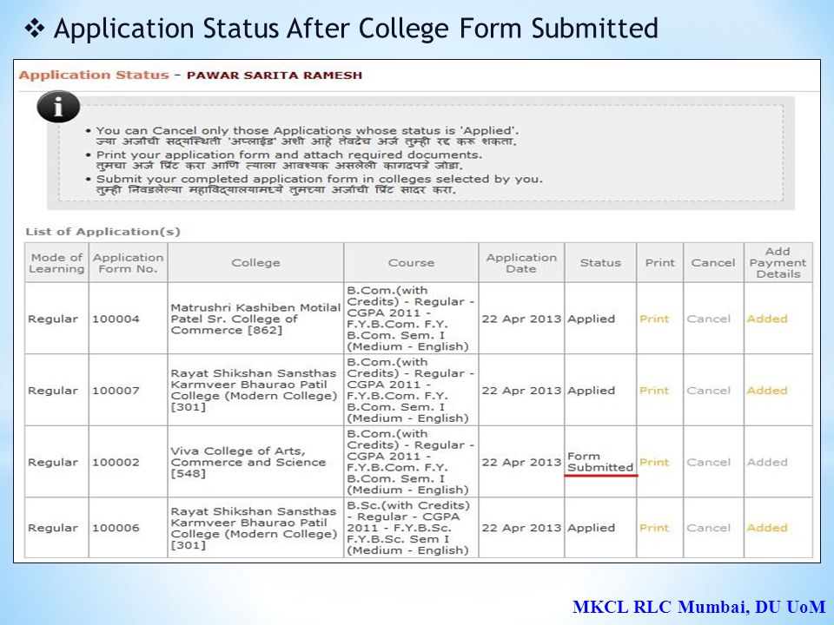Print application form 100002
Image resolution: width=834 pixels, height=625 pixels.
pyautogui.click(x=653, y=462)
